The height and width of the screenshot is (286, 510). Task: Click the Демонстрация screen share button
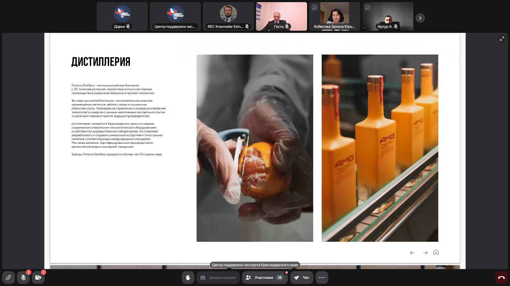pyautogui.click(x=218, y=278)
